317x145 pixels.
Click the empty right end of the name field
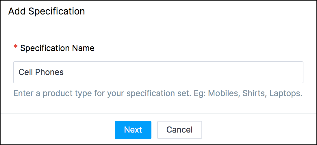click(289, 72)
